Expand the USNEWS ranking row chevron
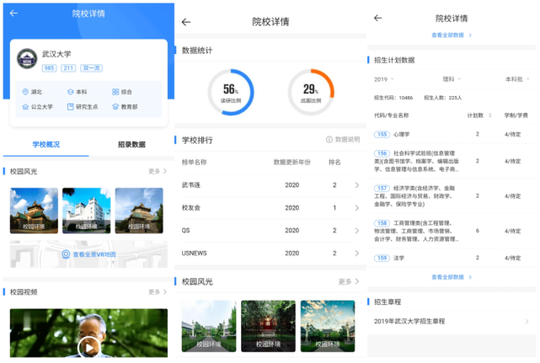This screenshot has height=363, width=540. pos(357,254)
